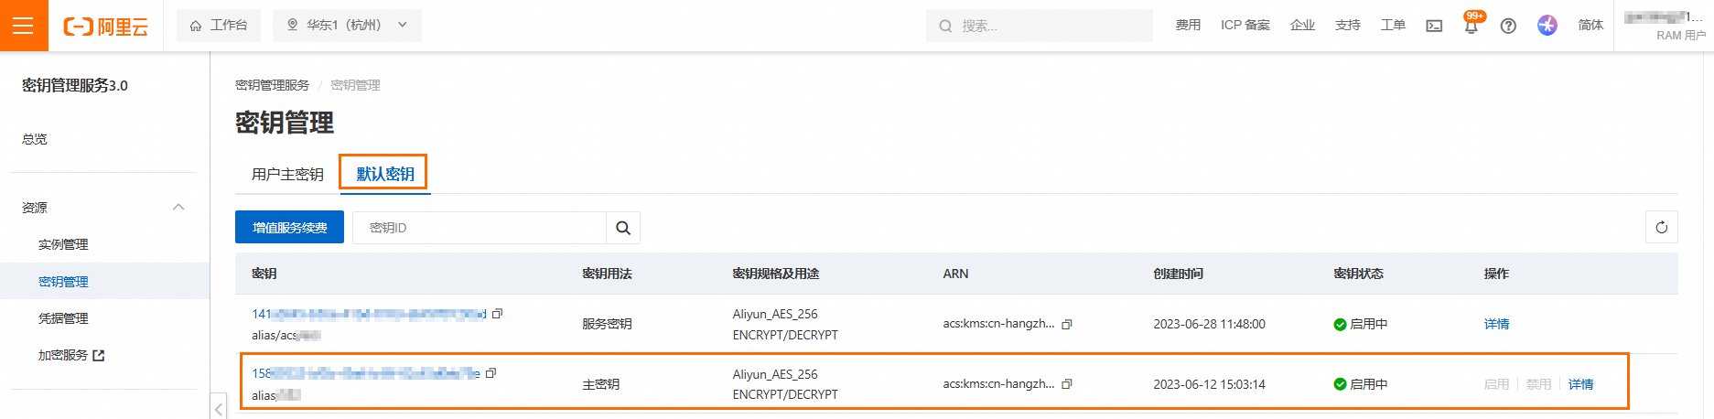Click the 密钥状态 column header
The height and width of the screenshot is (419, 1714).
(1358, 274)
